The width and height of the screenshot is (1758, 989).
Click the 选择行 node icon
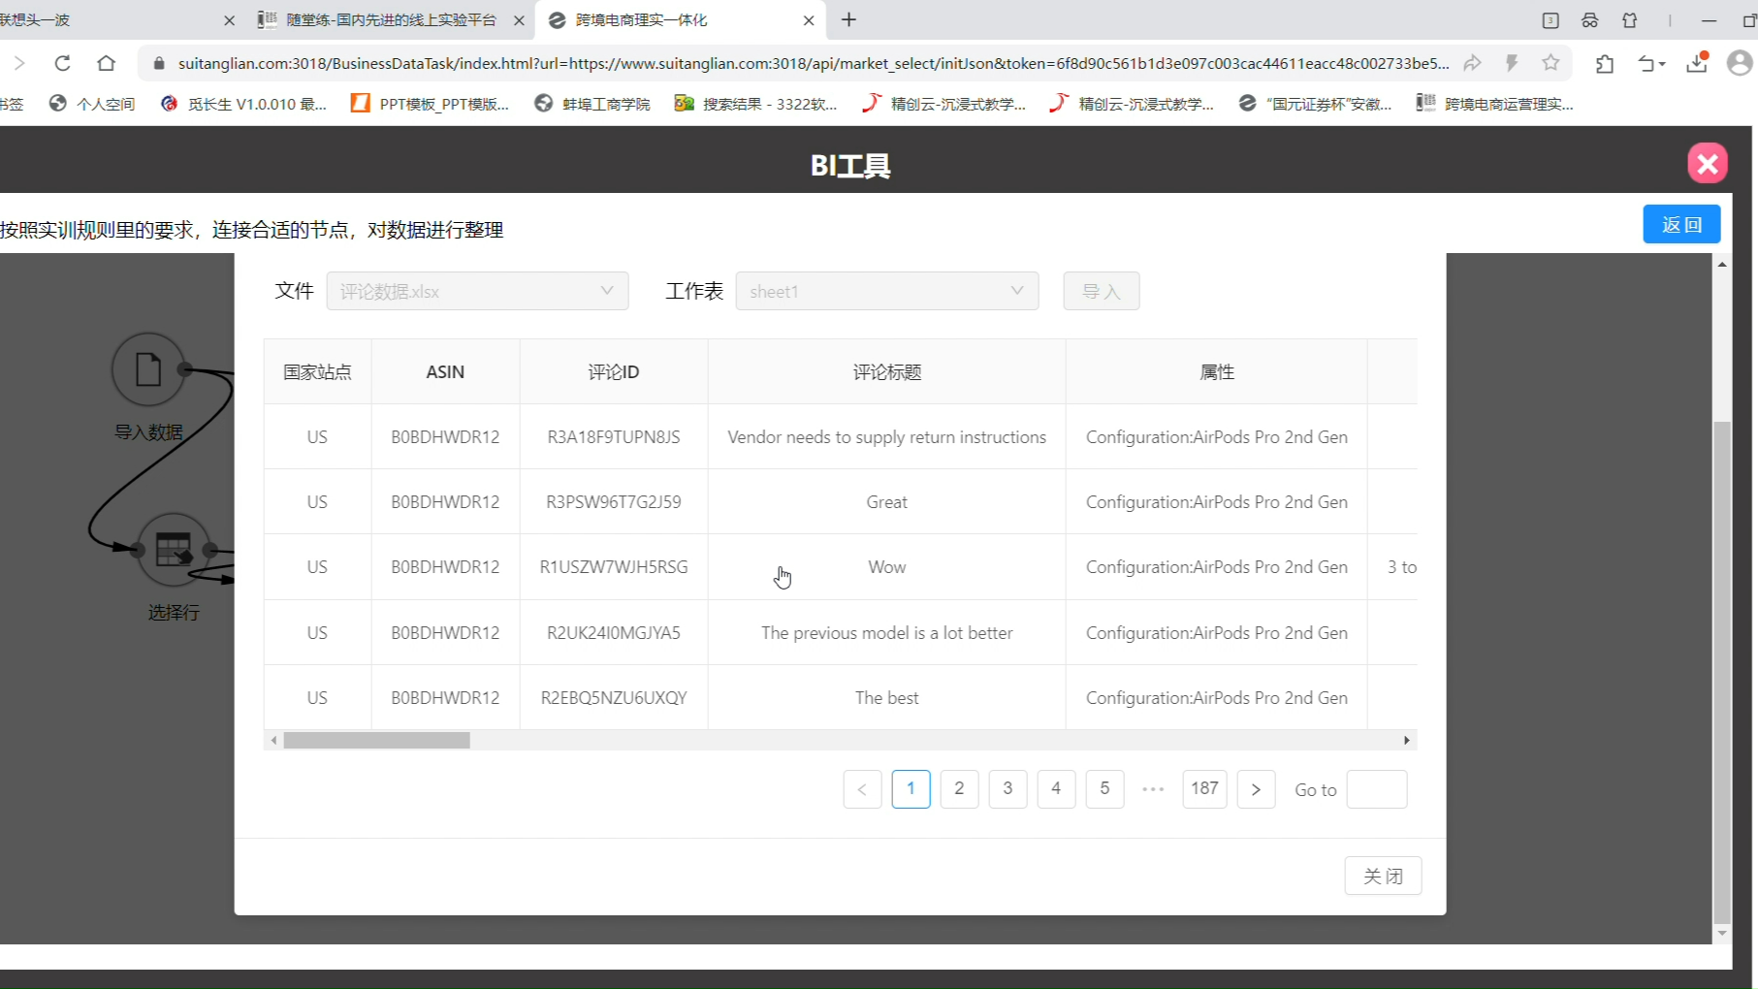(x=174, y=550)
